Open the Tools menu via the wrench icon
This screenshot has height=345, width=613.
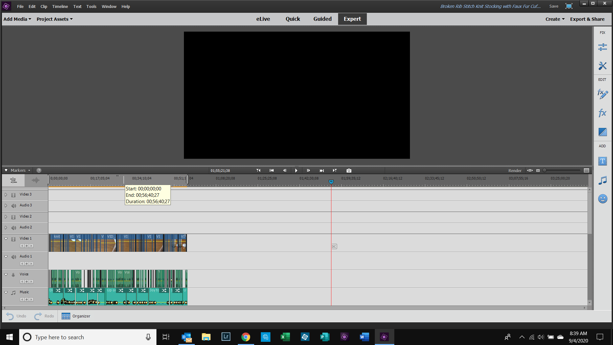pyautogui.click(x=602, y=66)
